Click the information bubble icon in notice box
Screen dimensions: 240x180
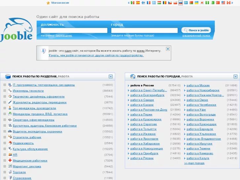[x=43, y=51]
